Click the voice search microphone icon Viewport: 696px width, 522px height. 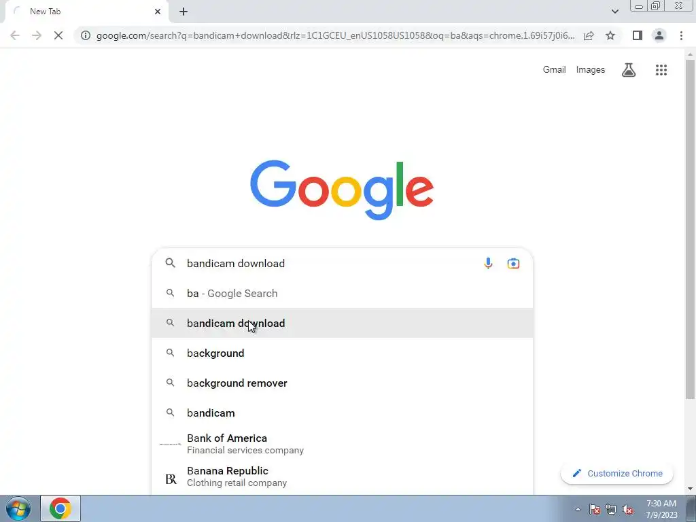(488, 263)
